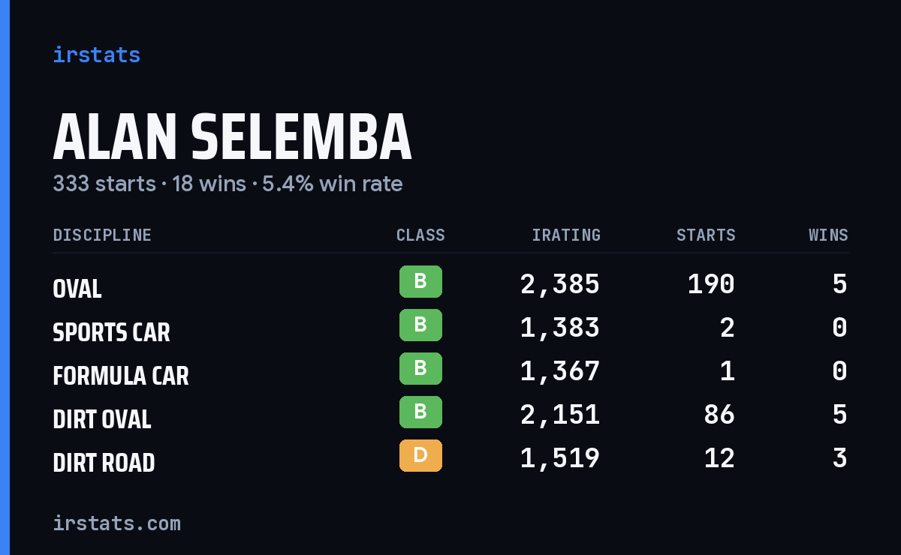Click the starts and wins summary line
Image resolution: width=901 pixels, height=555 pixels.
[x=228, y=184]
